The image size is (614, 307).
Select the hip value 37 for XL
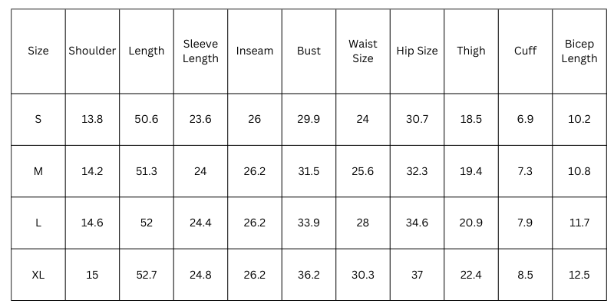(417, 275)
